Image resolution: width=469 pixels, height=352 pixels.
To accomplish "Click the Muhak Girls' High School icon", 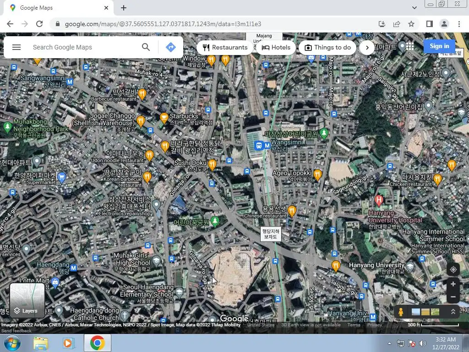I will (156, 261).
